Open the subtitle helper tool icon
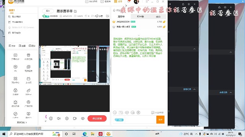Screen dimensions: 245x137 (15, 57)
